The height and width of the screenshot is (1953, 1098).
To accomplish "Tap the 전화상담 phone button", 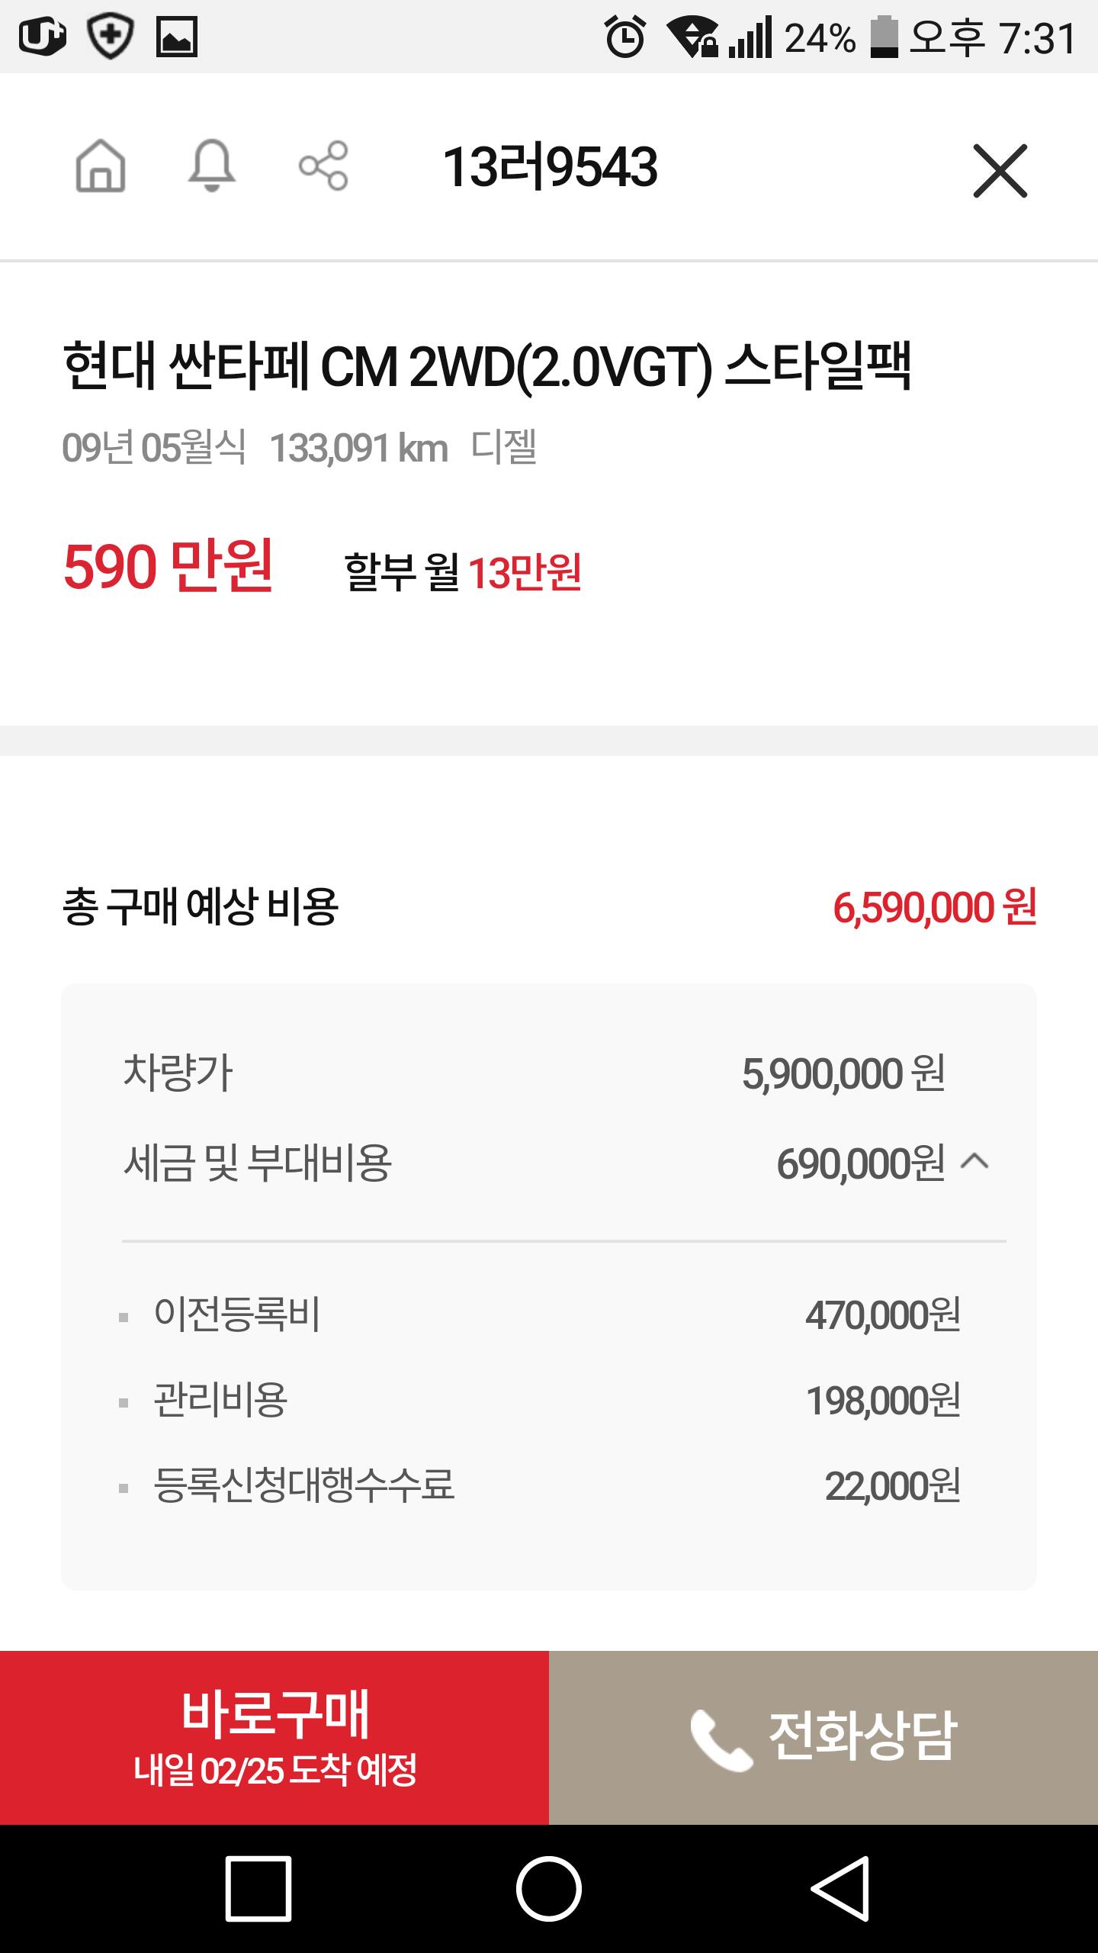I will tap(823, 1738).
